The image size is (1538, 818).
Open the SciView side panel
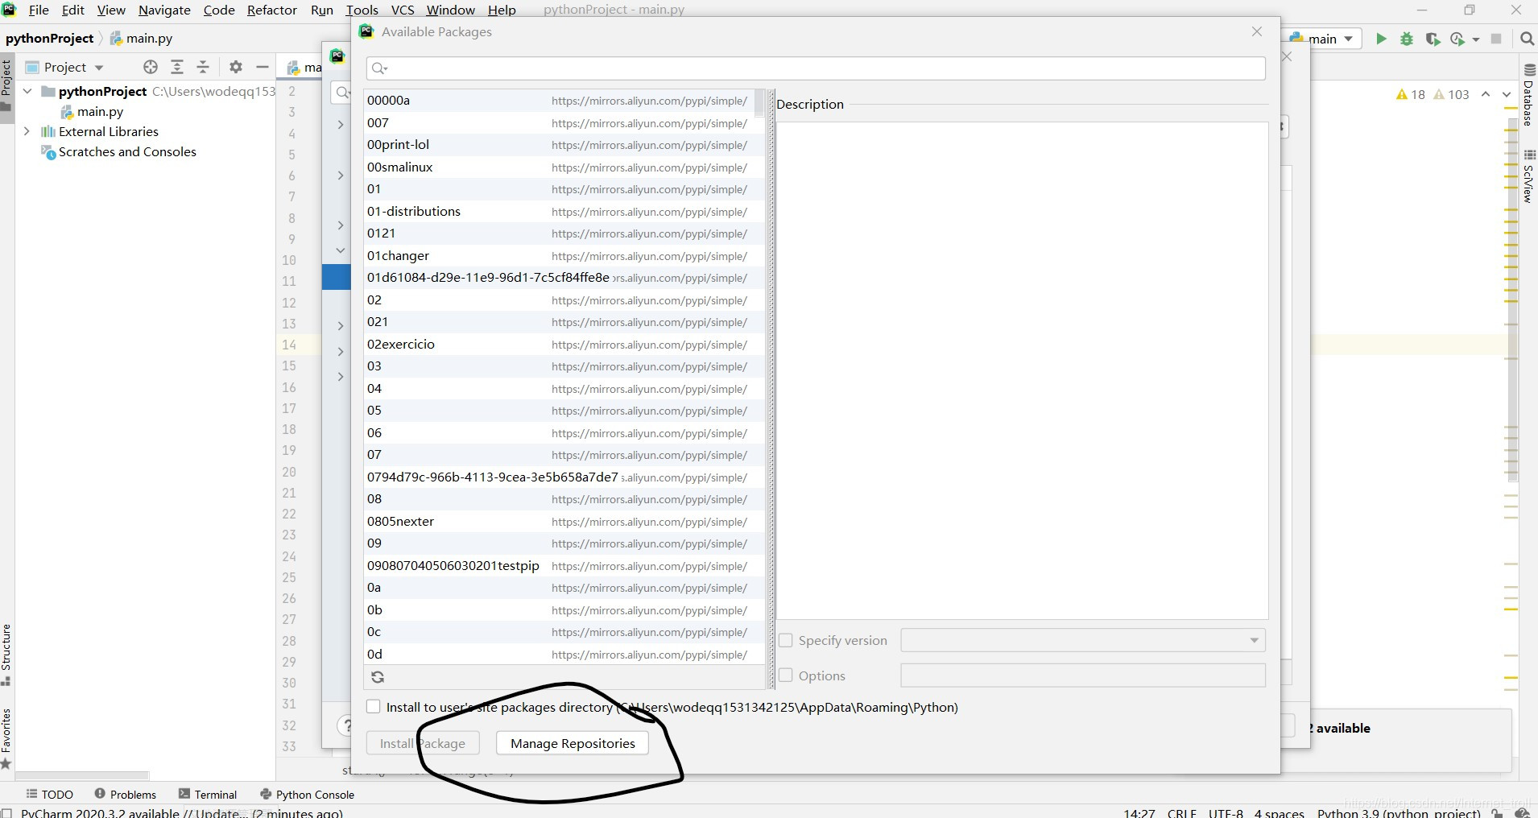coord(1529,176)
